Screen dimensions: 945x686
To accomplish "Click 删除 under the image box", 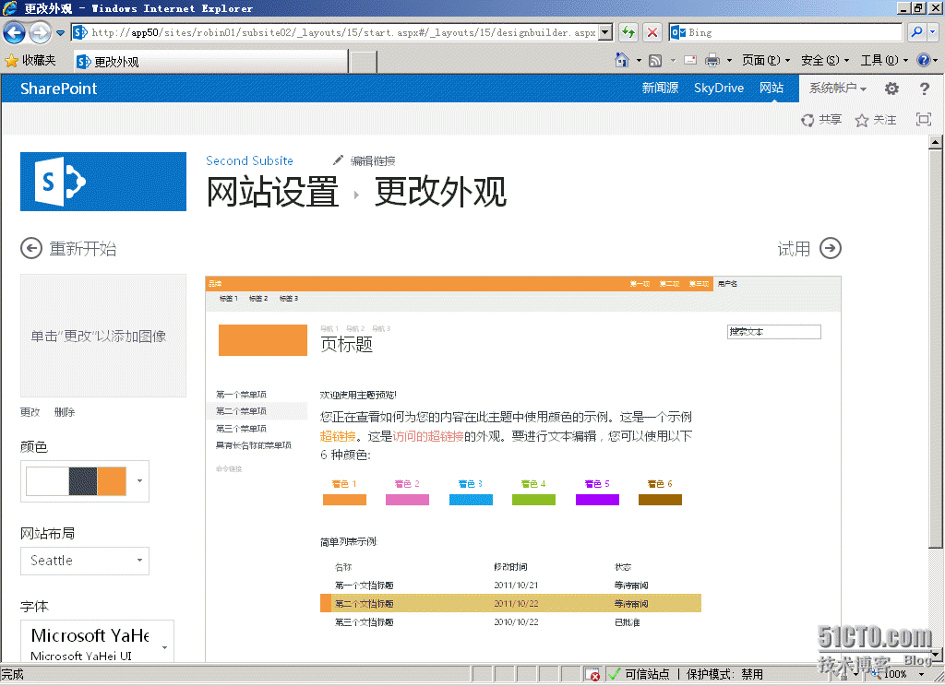I will (65, 412).
